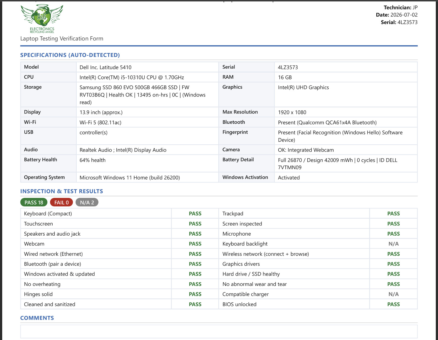Click the A&G Electronics Recycling Angel logo
The image size is (438, 340).
click(42, 19)
